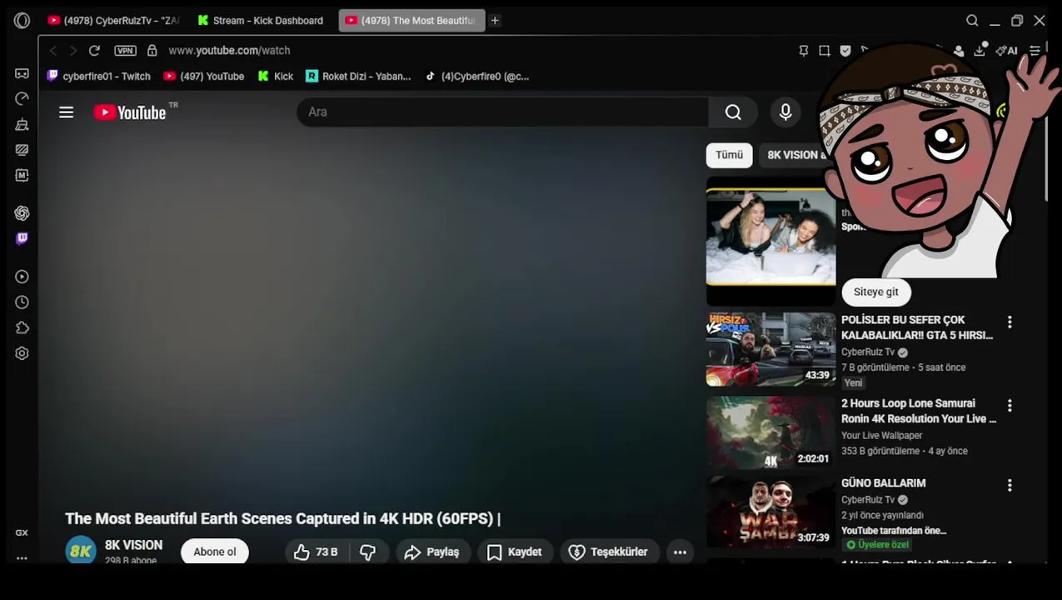1062x600 pixels.
Task: Save the video with Kaydet
Action: tap(514, 552)
